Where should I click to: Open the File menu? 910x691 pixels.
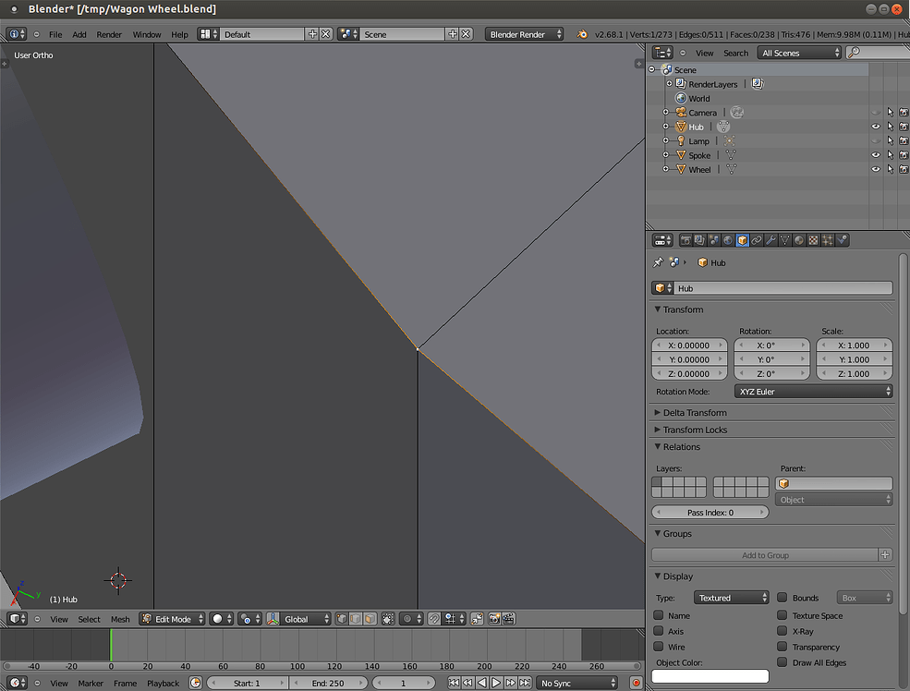tap(55, 34)
